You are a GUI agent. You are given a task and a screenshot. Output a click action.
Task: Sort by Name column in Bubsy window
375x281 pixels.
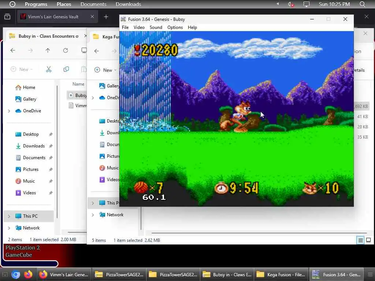click(x=78, y=84)
